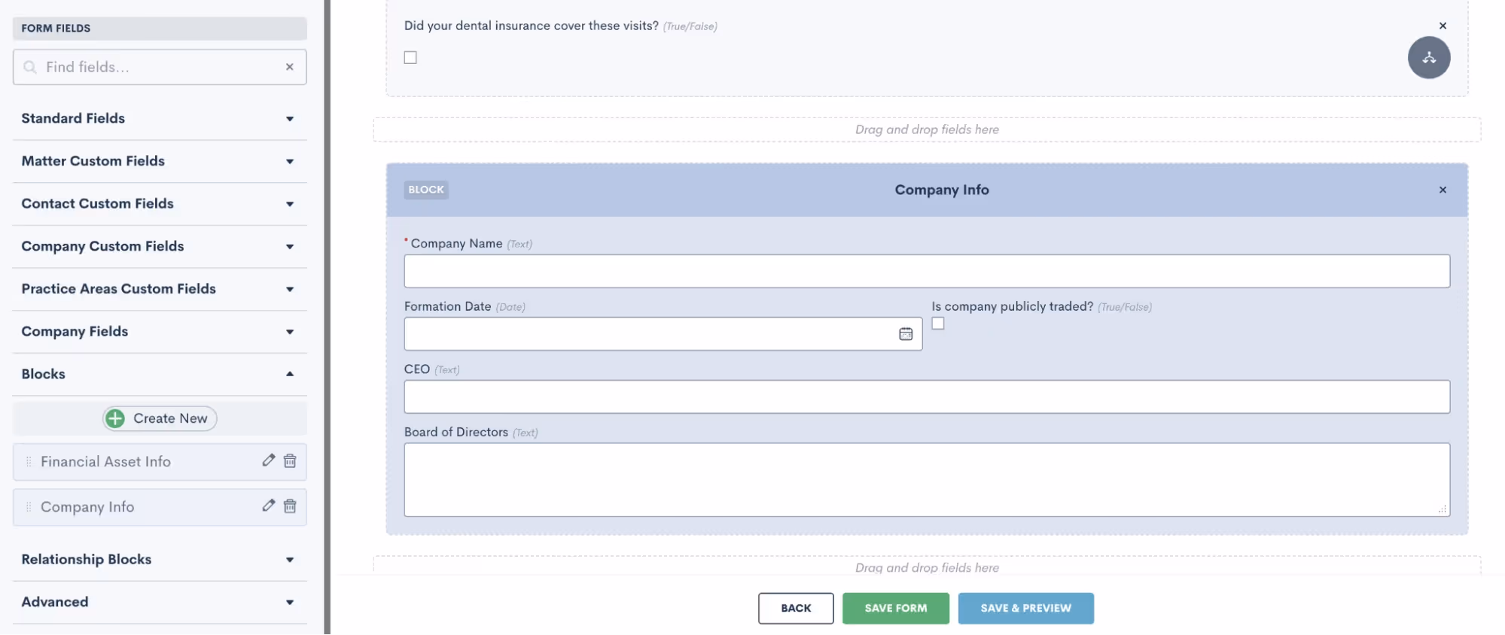
Task: Edit the Company Info block in sidebar
Action: tap(268, 506)
